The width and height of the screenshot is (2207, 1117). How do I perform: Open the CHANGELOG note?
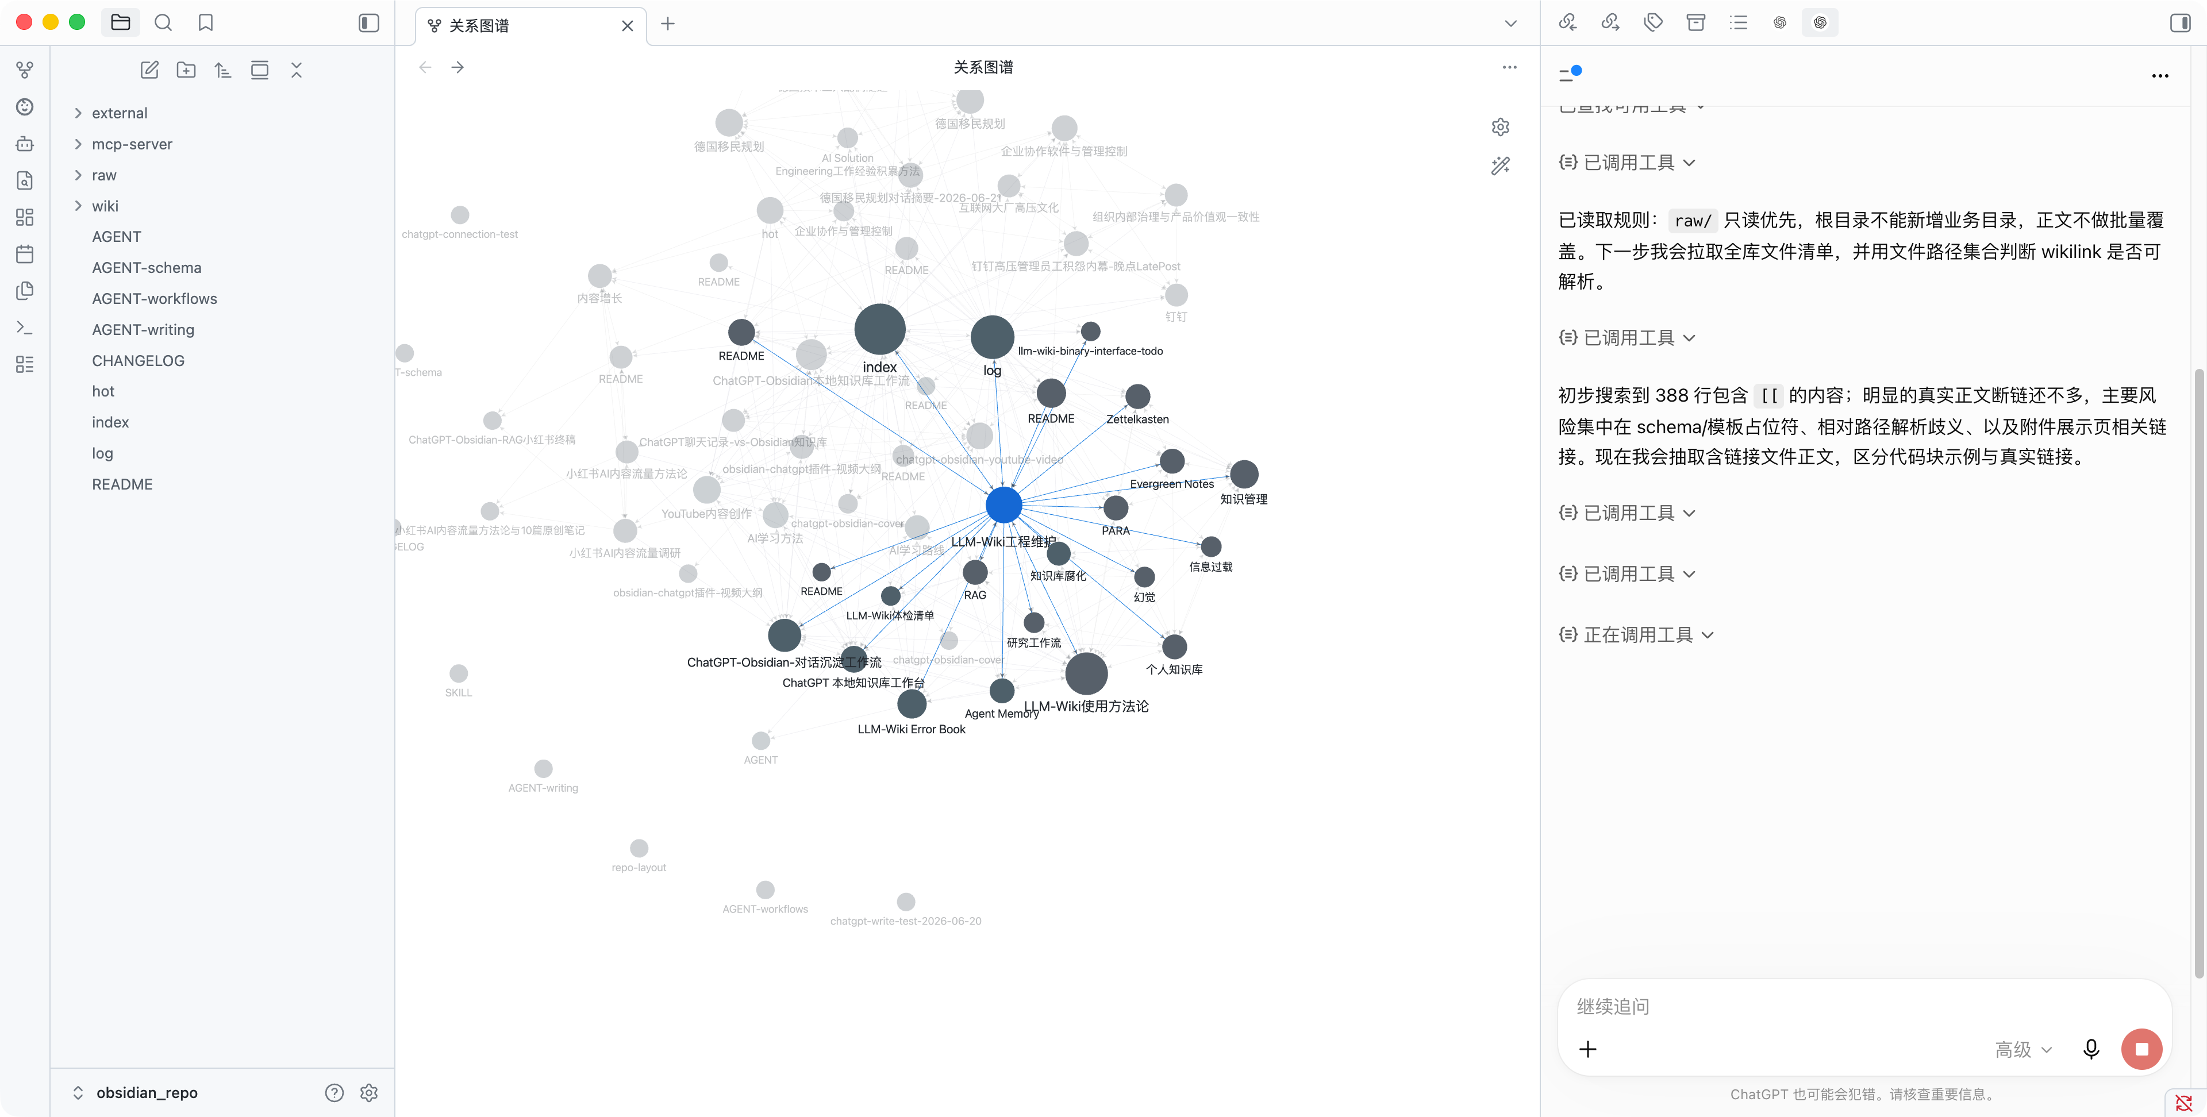coord(138,361)
